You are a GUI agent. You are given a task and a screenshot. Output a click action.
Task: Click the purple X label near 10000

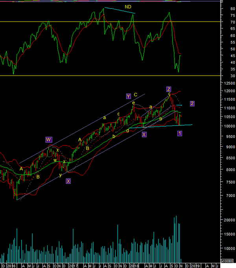click(144, 134)
